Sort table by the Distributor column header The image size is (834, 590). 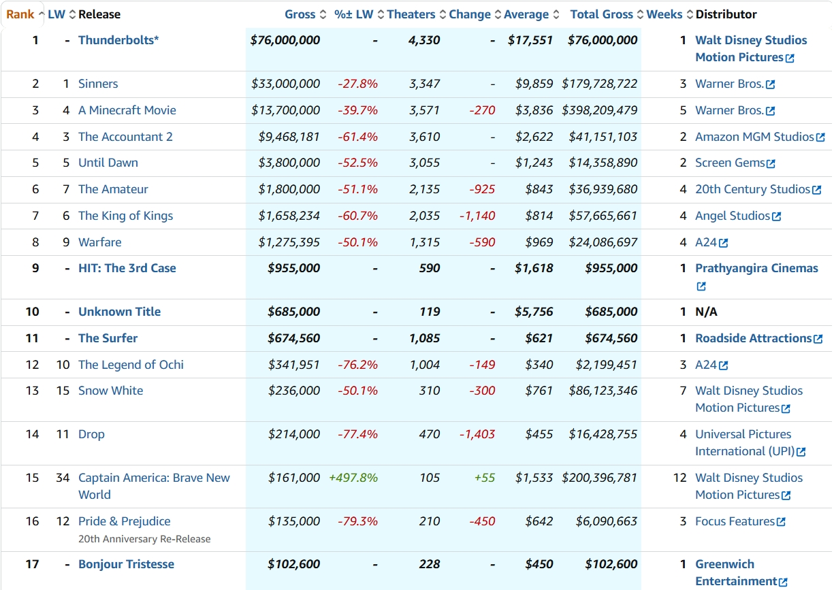tap(726, 14)
